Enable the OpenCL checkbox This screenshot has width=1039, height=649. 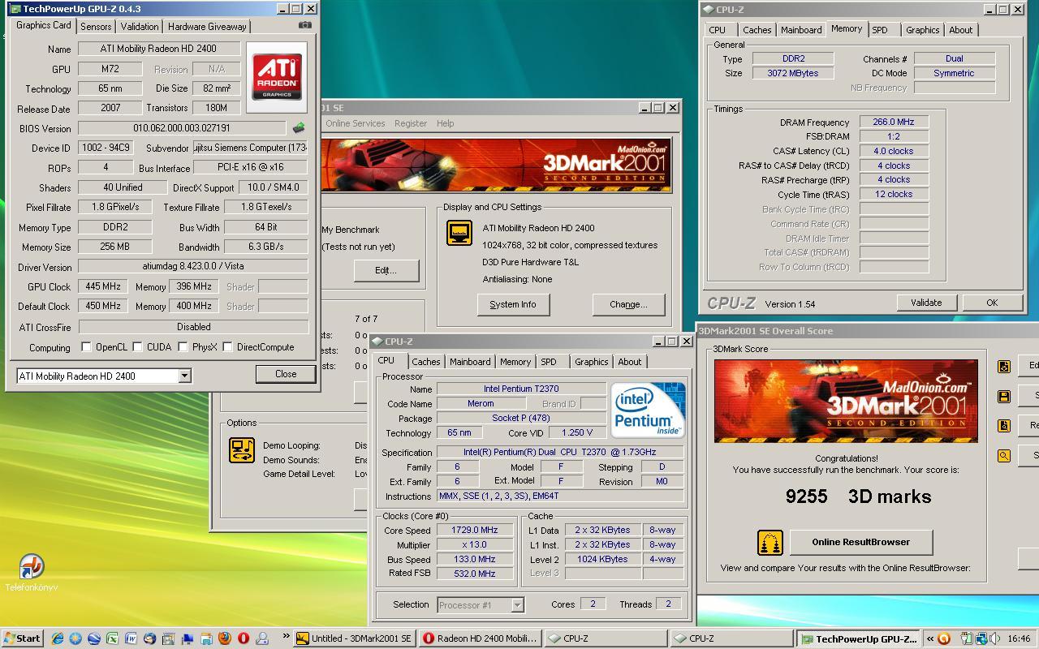pyautogui.click(x=86, y=347)
